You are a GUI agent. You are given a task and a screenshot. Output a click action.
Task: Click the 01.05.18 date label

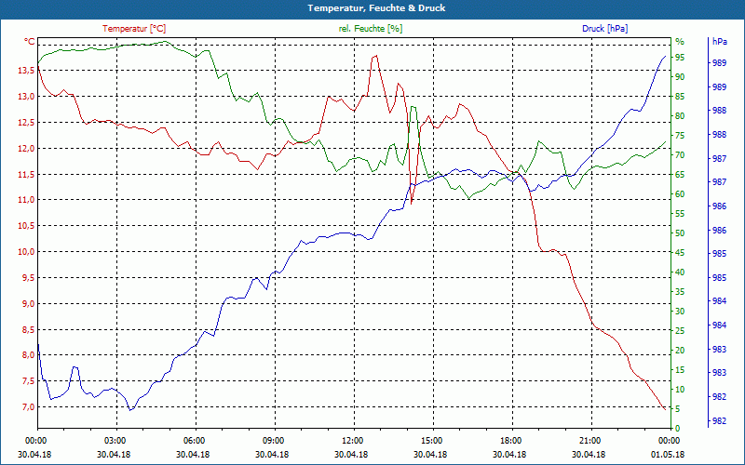point(668,455)
